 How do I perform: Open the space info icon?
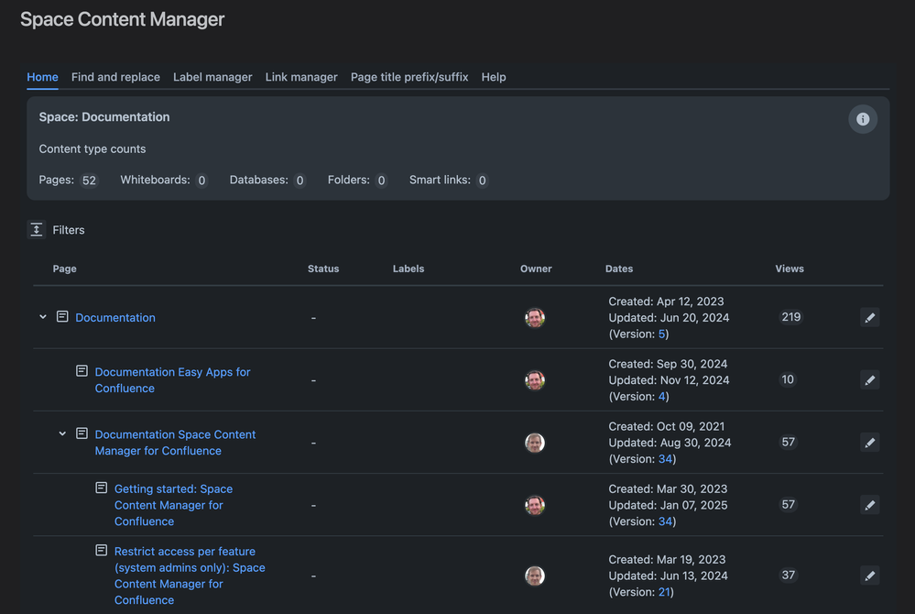tap(862, 118)
